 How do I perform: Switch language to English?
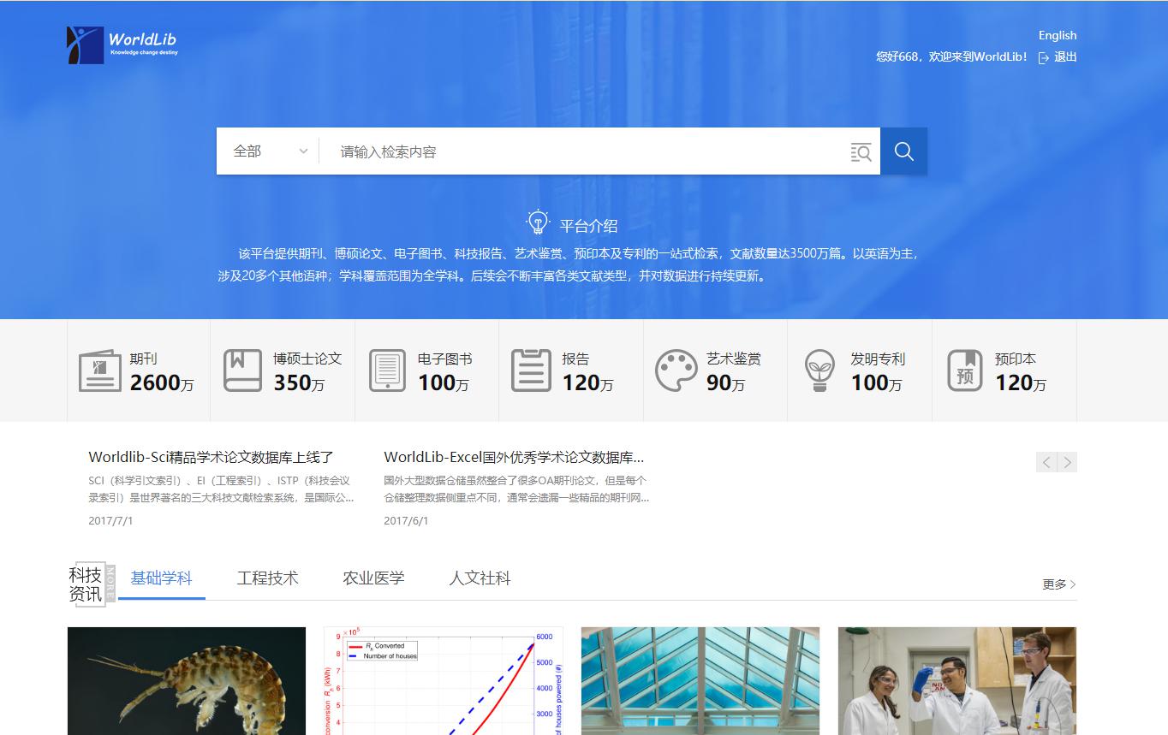(x=1057, y=35)
